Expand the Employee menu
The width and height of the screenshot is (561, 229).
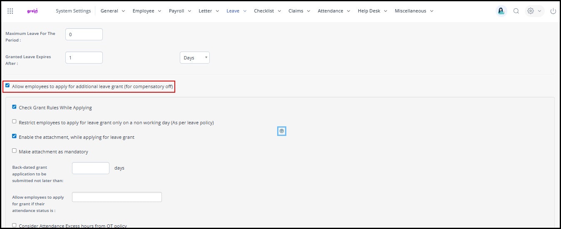pos(146,11)
